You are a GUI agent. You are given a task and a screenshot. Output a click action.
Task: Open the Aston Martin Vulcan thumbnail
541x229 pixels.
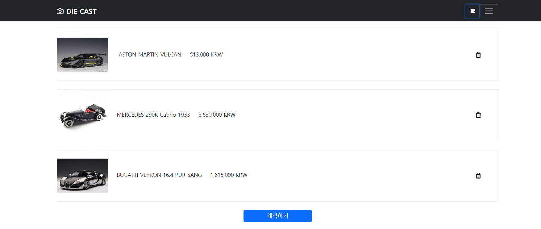[x=83, y=55]
